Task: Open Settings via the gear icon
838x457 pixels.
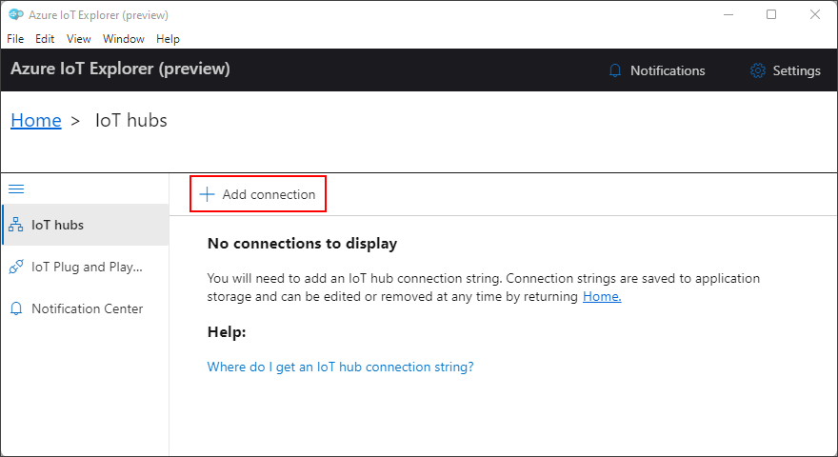Action: click(x=758, y=70)
